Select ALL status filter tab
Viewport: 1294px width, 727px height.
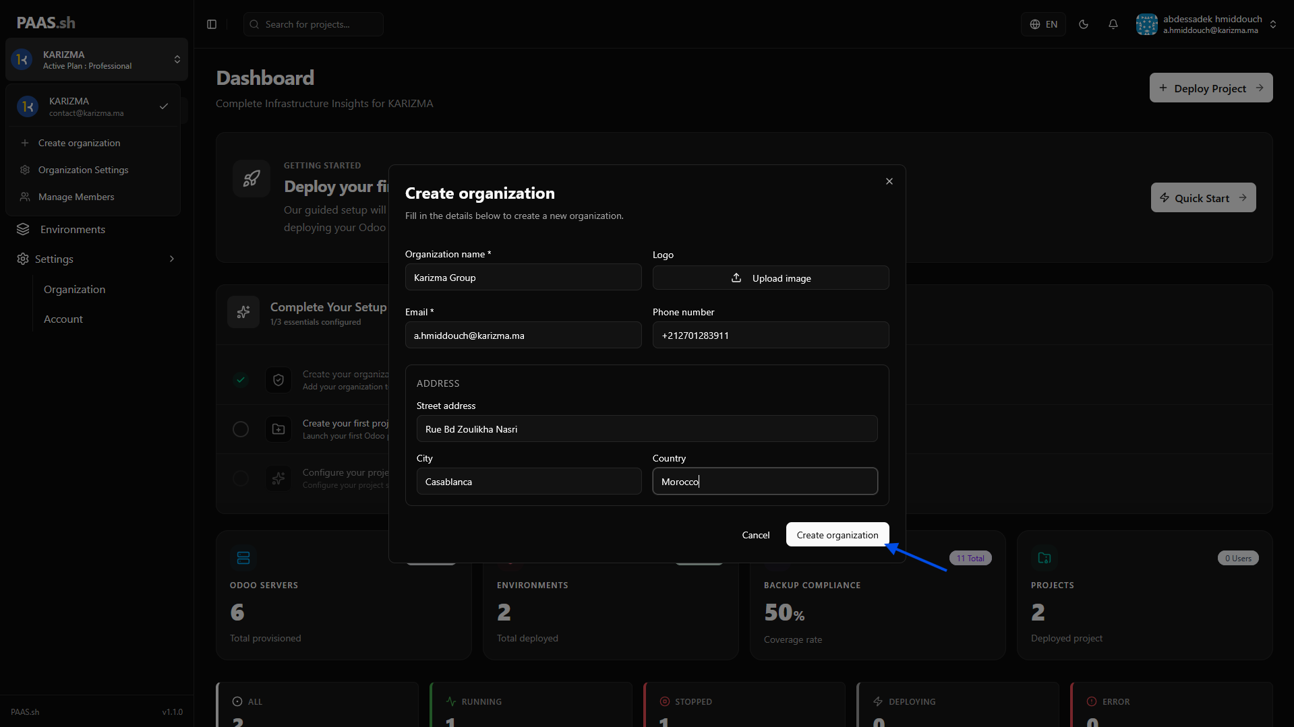pos(318,704)
